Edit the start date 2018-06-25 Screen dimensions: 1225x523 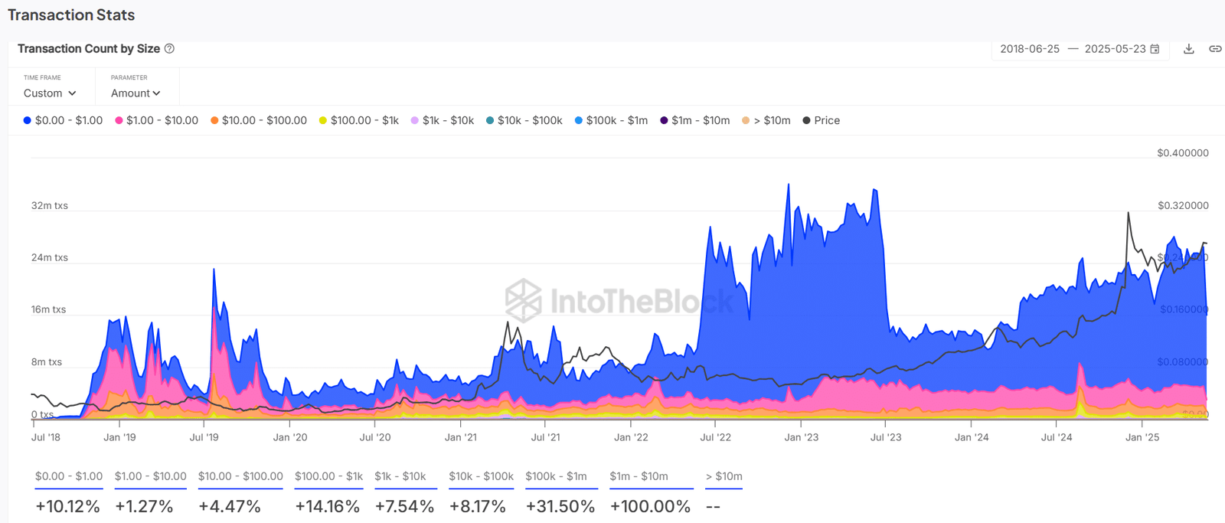click(x=1030, y=48)
